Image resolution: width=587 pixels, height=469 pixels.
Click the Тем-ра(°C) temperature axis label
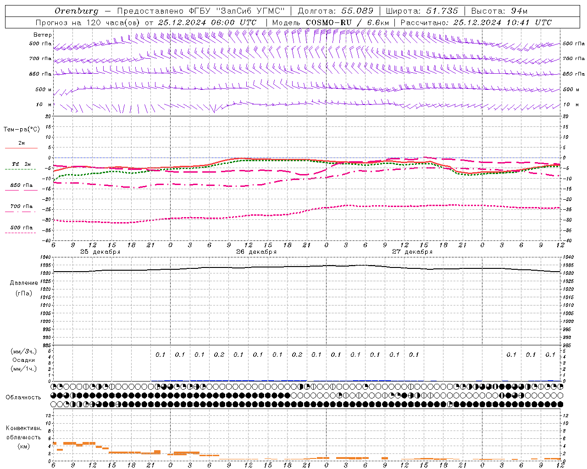(22, 130)
